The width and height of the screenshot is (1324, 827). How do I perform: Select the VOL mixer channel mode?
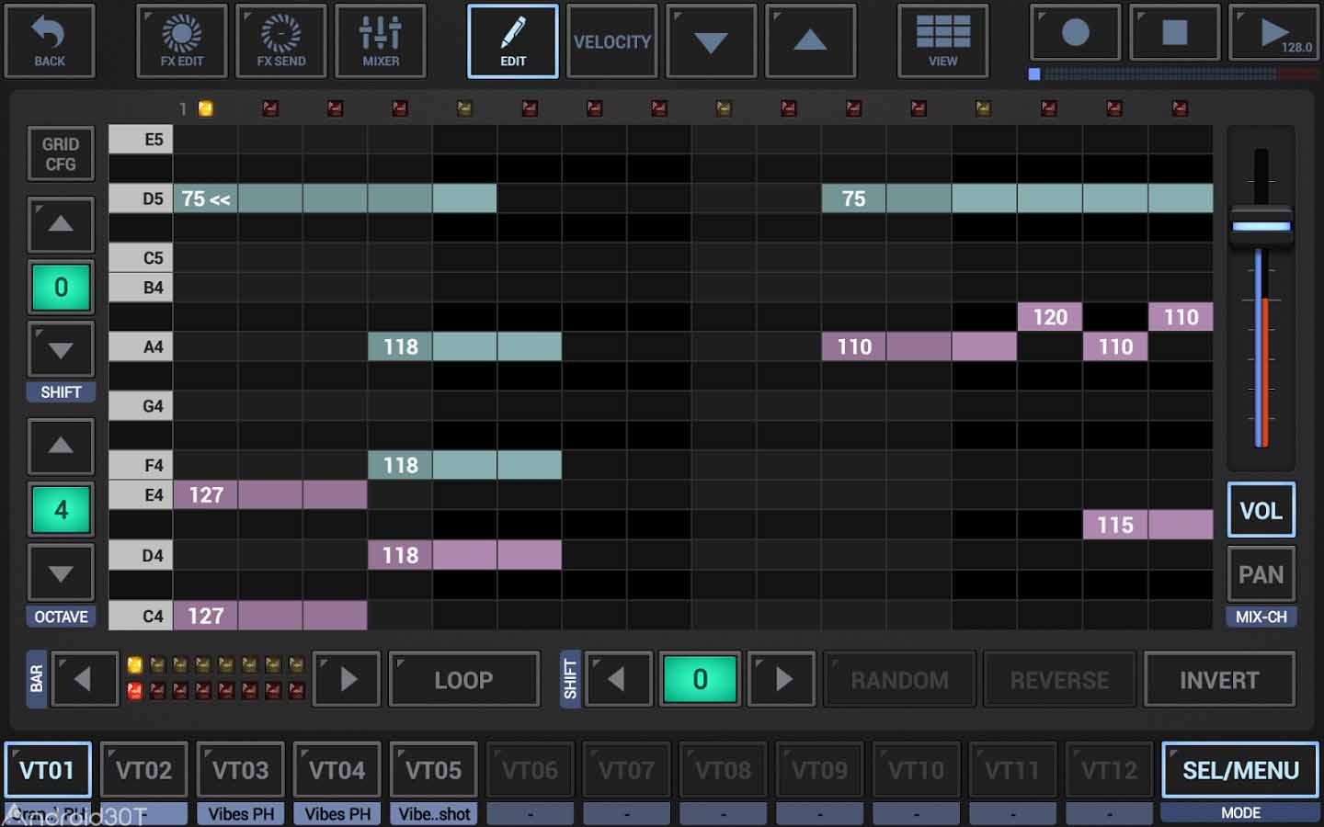coord(1261,510)
